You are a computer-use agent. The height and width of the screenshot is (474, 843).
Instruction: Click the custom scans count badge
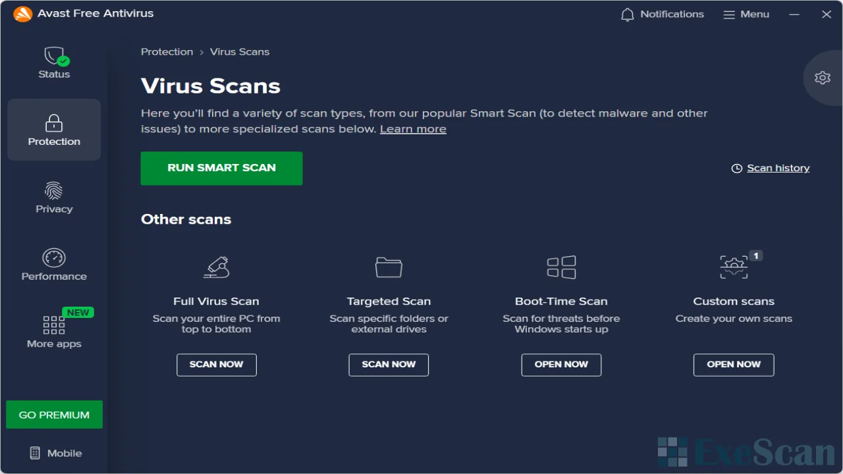[x=756, y=255]
